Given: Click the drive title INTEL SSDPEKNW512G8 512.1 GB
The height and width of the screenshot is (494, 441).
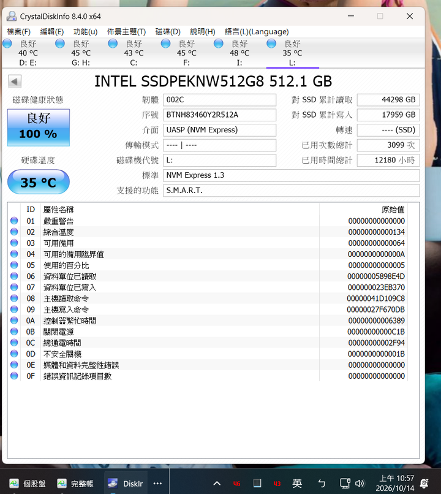Looking at the screenshot, I should (213, 82).
